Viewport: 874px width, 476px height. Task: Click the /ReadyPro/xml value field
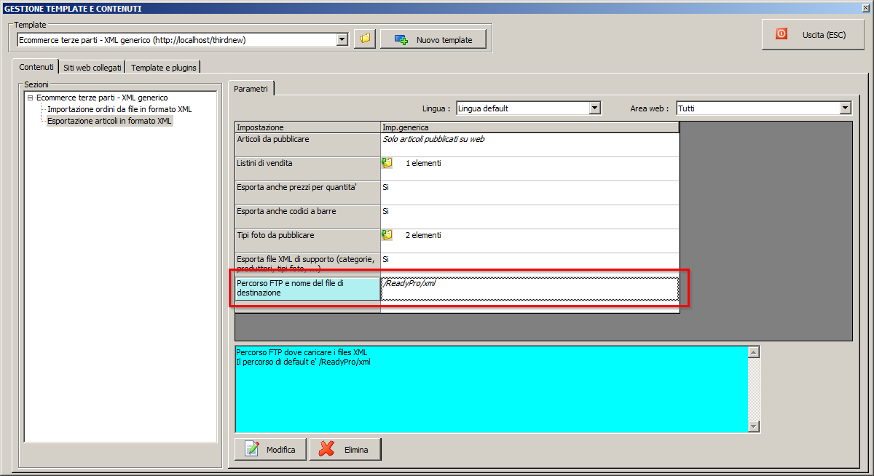(x=529, y=289)
